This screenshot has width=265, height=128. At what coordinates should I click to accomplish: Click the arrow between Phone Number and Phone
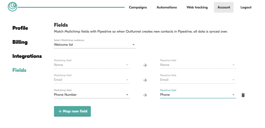(x=145, y=95)
